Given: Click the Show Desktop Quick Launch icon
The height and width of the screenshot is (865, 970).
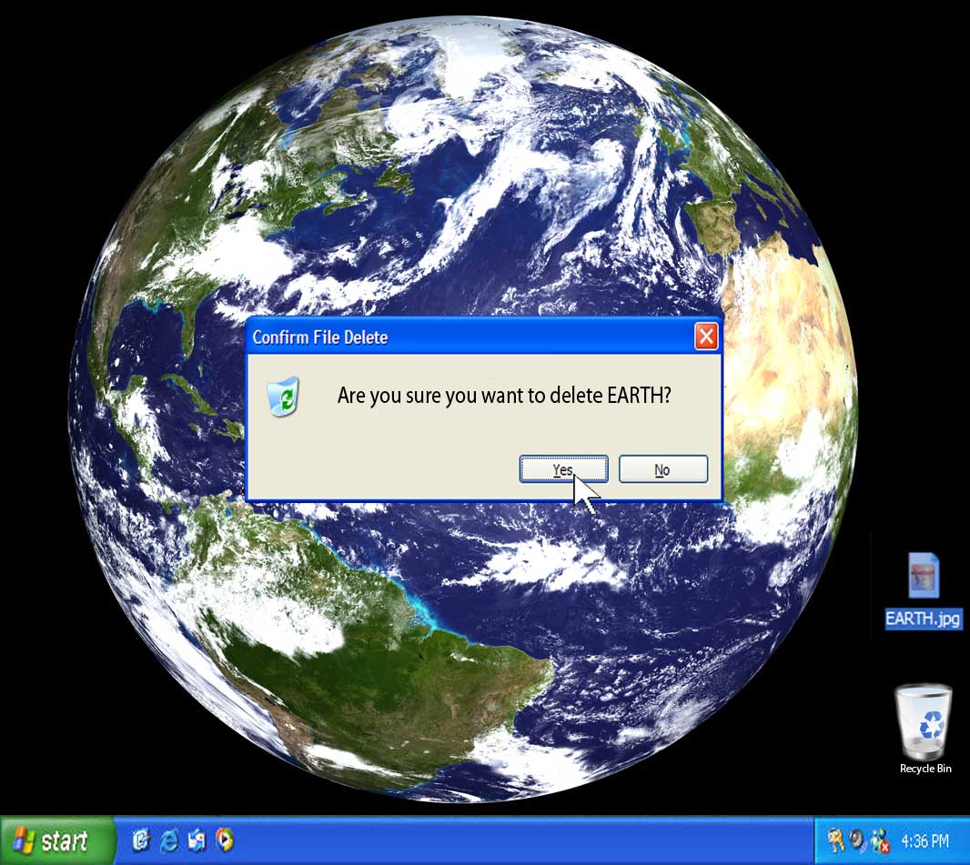Looking at the screenshot, I should click(197, 840).
